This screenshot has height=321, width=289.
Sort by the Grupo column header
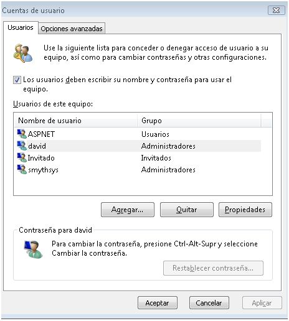click(x=199, y=120)
